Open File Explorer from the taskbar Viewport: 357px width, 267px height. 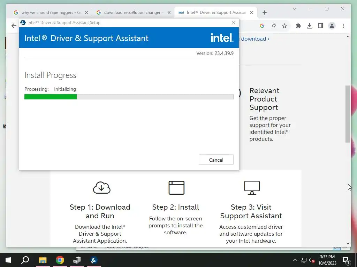click(x=43, y=260)
